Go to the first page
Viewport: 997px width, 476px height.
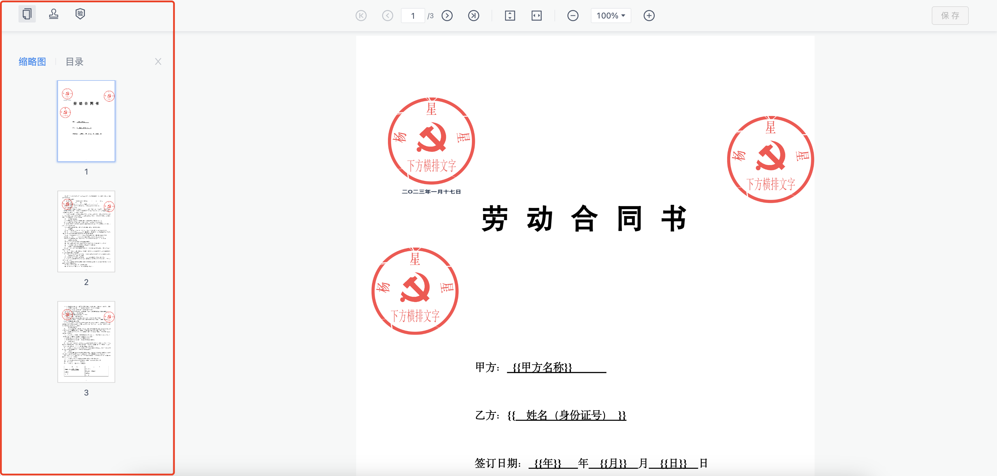point(361,16)
